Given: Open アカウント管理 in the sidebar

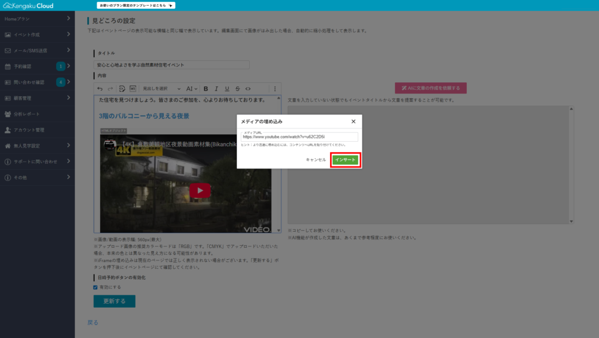Looking at the screenshot, I should click(37, 130).
